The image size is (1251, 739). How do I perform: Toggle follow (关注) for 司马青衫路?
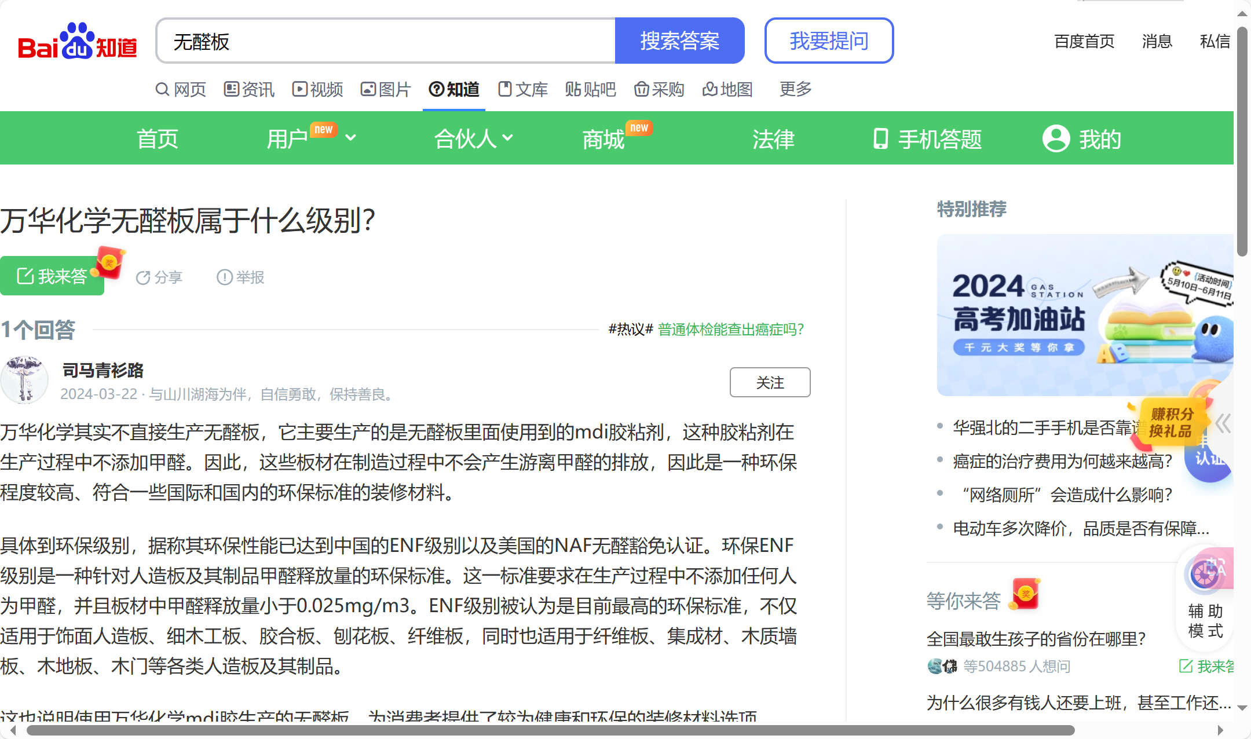pyautogui.click(x=770, y=382)
